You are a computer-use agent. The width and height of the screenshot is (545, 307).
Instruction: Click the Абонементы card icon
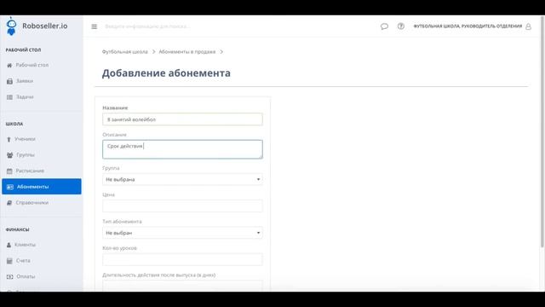(x=9, y=187)
